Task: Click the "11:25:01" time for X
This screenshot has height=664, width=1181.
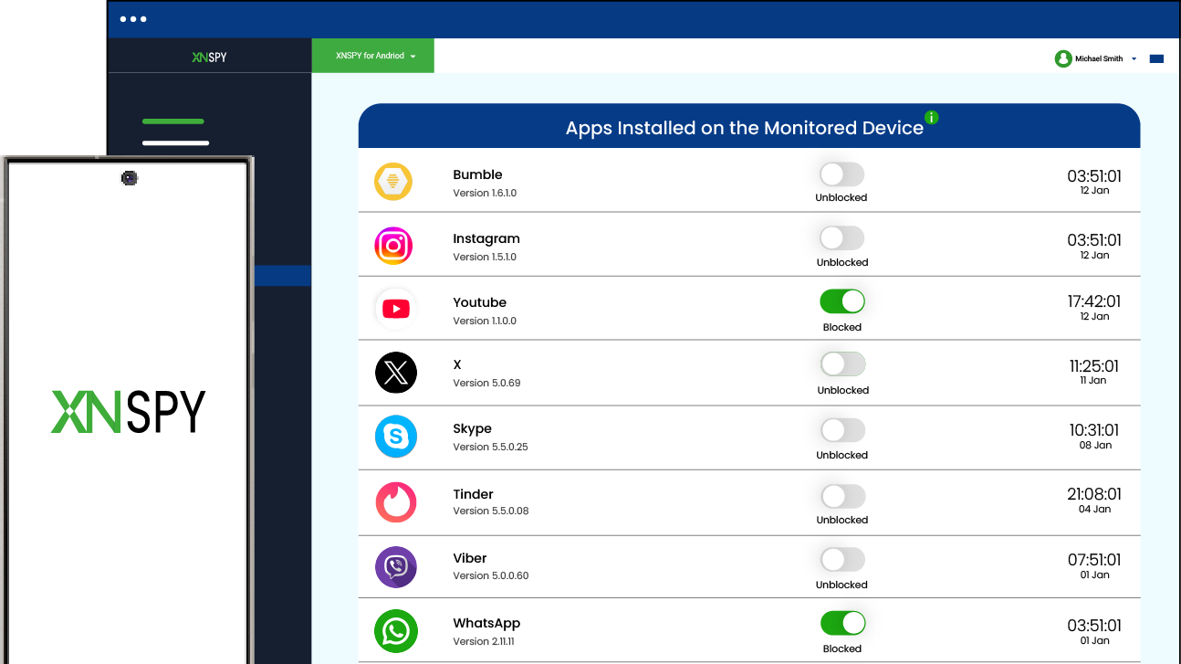Action: (x=1094, y=366)
